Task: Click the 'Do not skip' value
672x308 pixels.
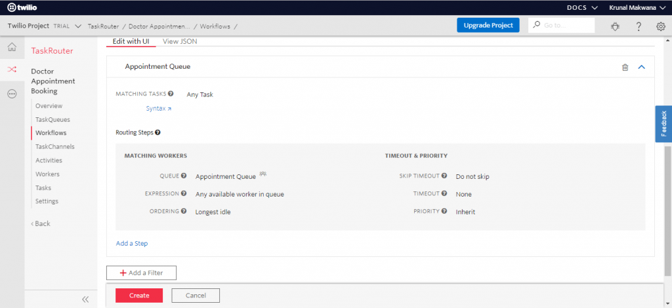Action: (472, 176)
